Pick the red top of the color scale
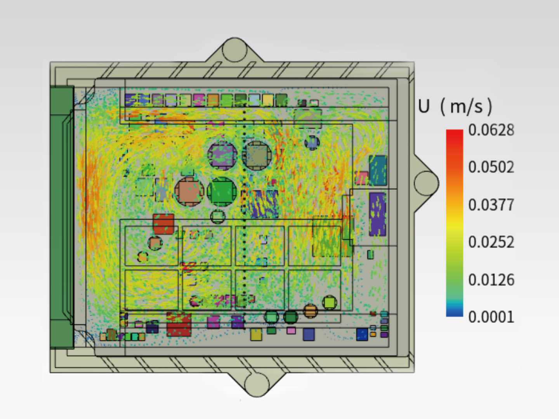The image size is (559, 419). pos(455,134)
